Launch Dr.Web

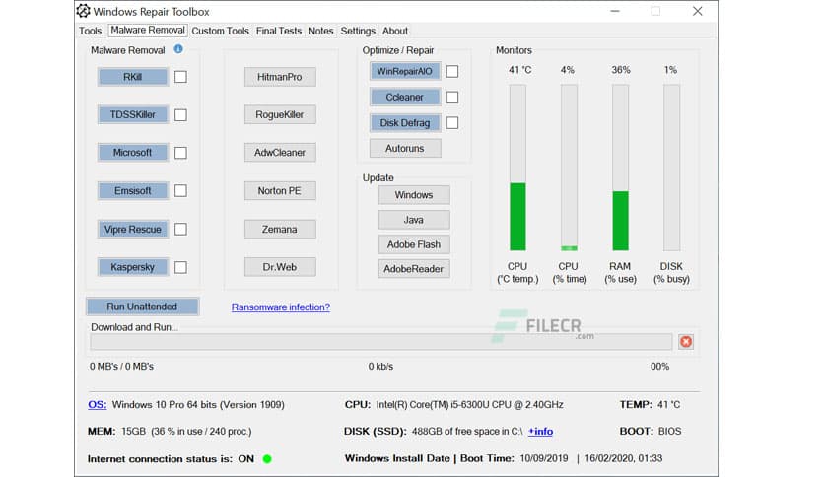pos(280,267)
